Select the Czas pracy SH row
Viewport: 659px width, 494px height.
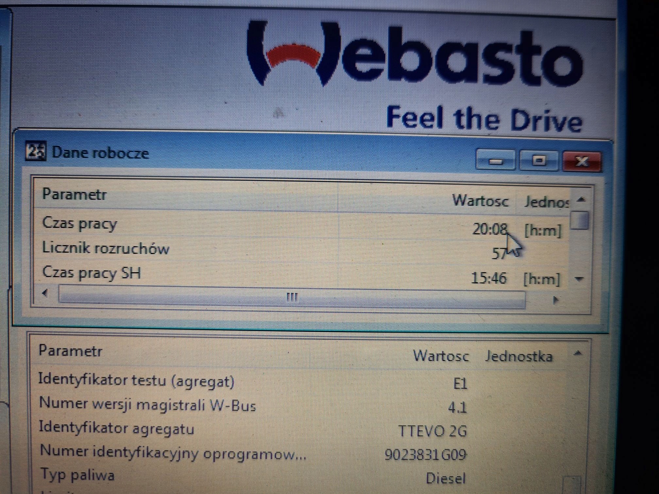pos(92,273)
